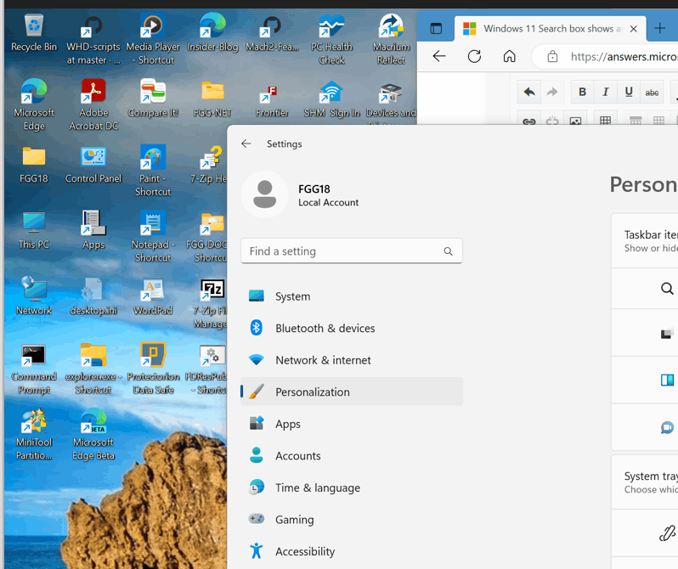
Task: Open Adobe Acrobat DC icon
Action: click(x=93, y=104)
